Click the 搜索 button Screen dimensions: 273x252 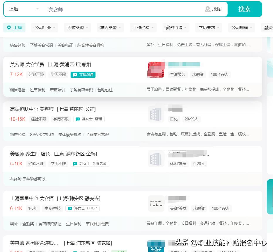click(x=245, y=9)
